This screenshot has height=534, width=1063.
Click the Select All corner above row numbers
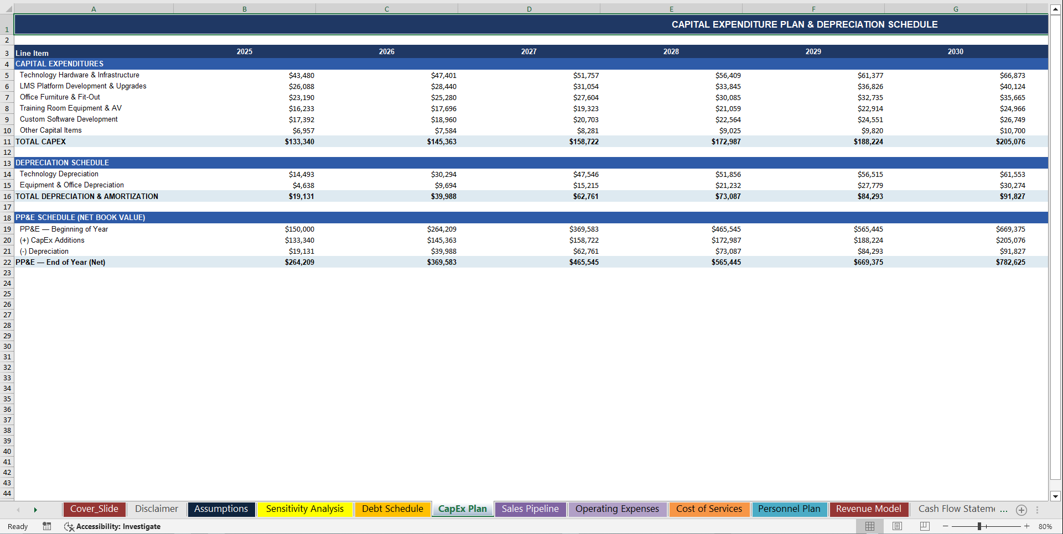tap(7, 8)
